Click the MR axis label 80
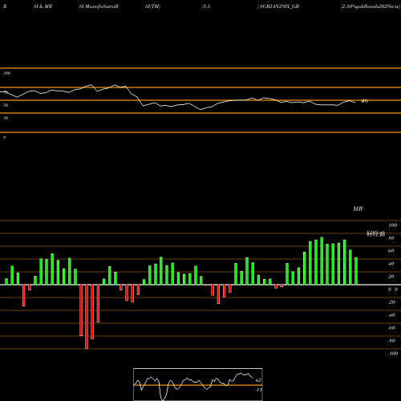This screenshot has width=401, height=401. tap(391, 238)
